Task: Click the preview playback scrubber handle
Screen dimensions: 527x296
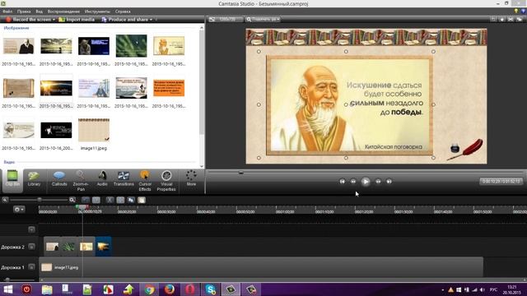Action: point(240,173)
